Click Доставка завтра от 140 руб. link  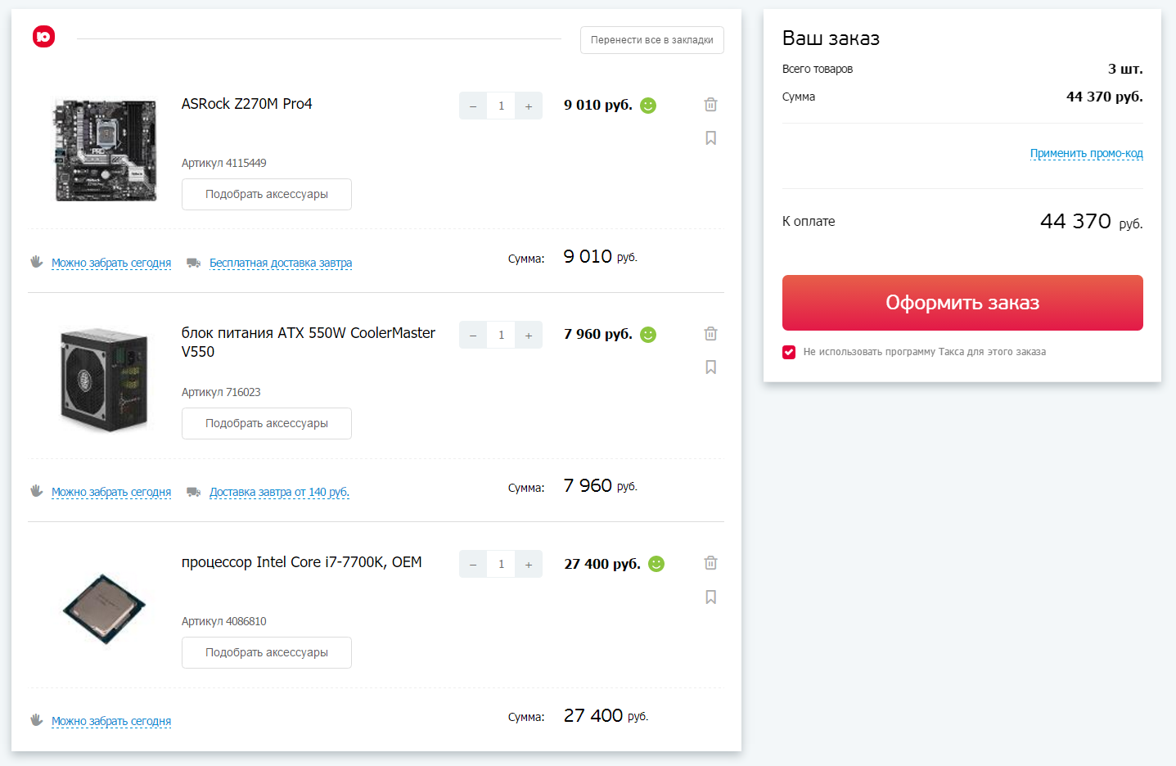(279, 492)
